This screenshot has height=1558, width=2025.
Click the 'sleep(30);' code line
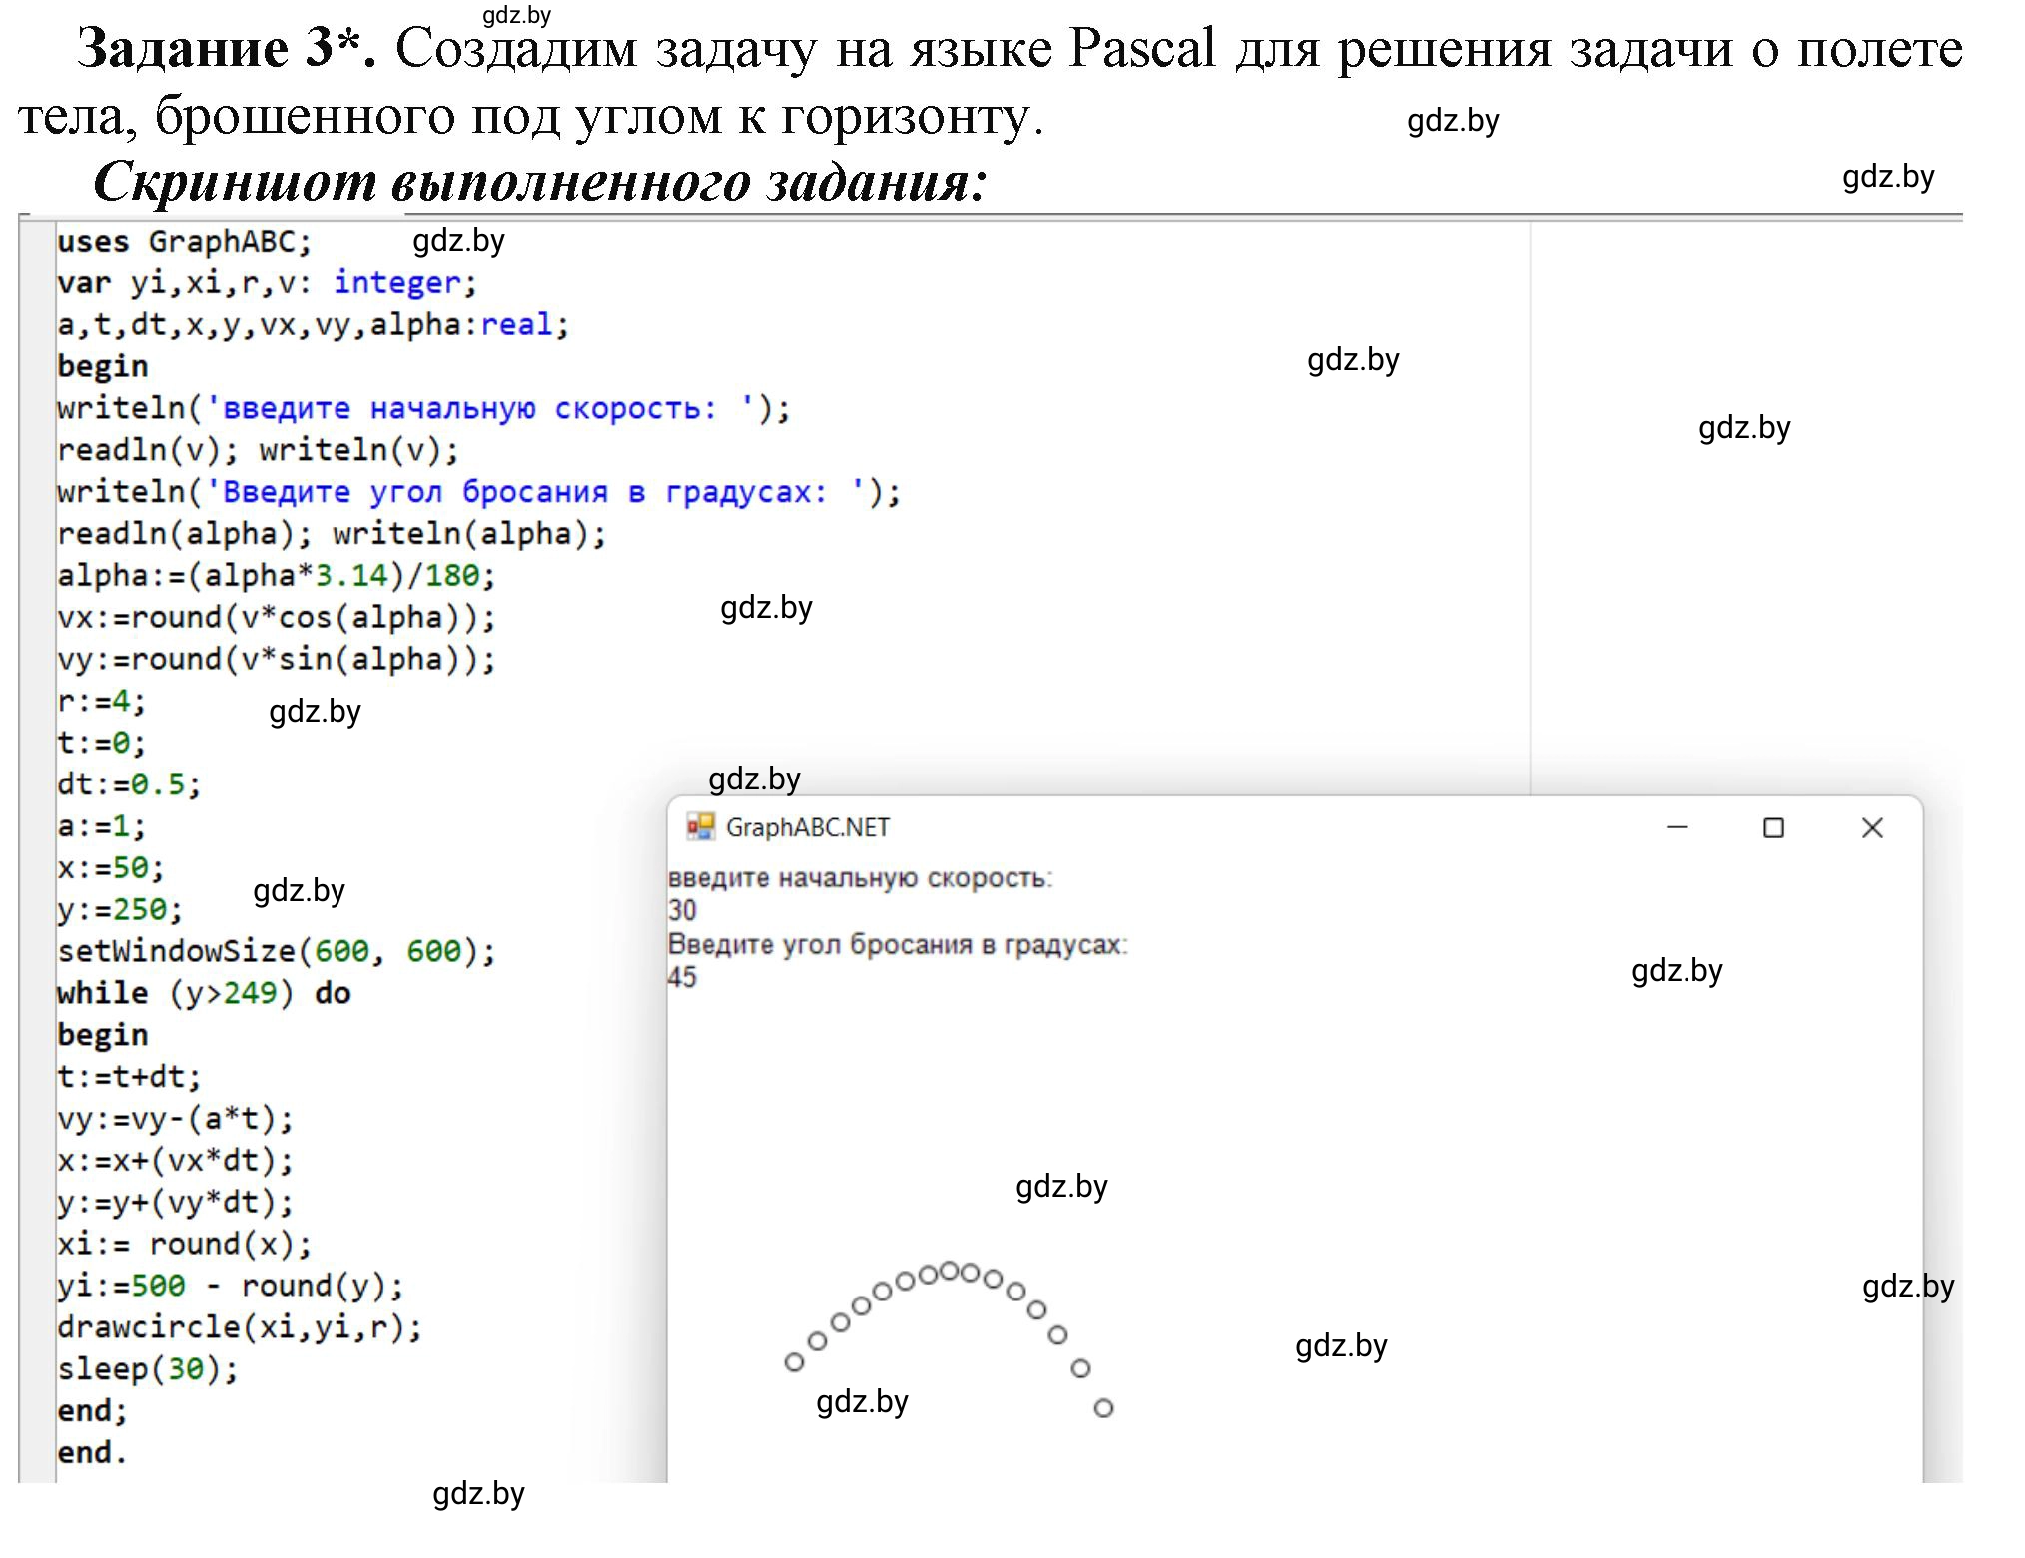pyautogui.click(x=148, y=1369)
